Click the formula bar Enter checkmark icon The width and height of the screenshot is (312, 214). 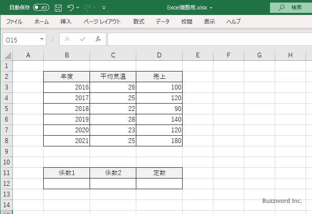[x=83, y=39]
